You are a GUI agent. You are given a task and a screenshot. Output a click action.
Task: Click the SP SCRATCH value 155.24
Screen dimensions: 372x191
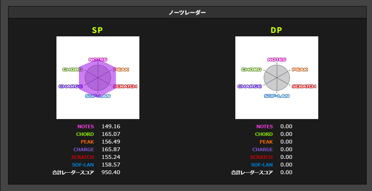click(x=111, y=157)
